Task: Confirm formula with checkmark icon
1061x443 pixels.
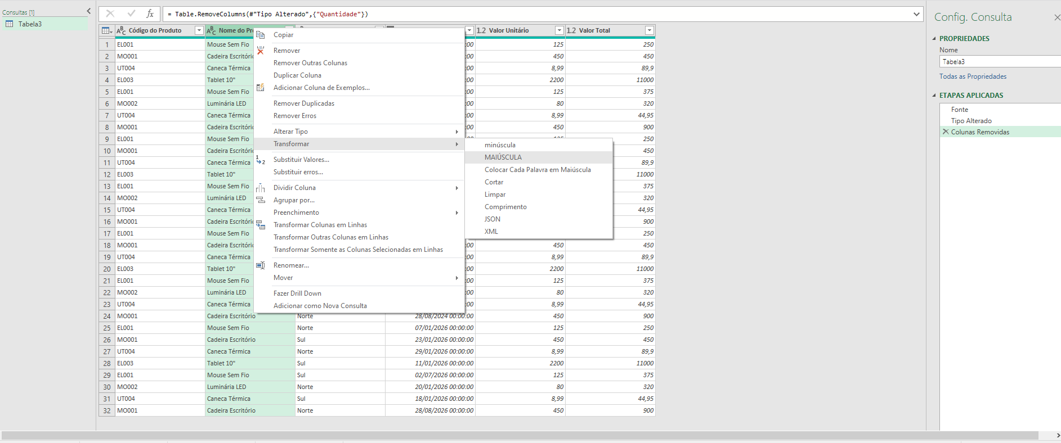Action: (x=131, y=14)
